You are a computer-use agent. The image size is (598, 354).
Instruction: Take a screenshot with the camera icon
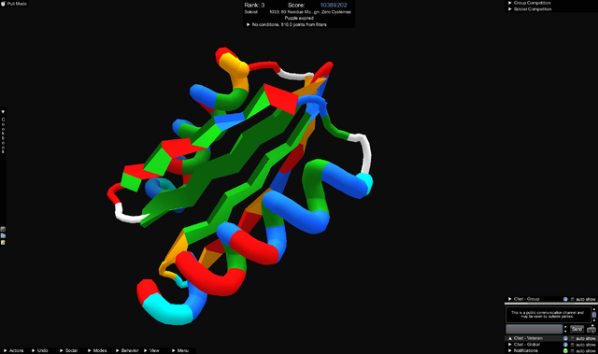tap(591, 329)
